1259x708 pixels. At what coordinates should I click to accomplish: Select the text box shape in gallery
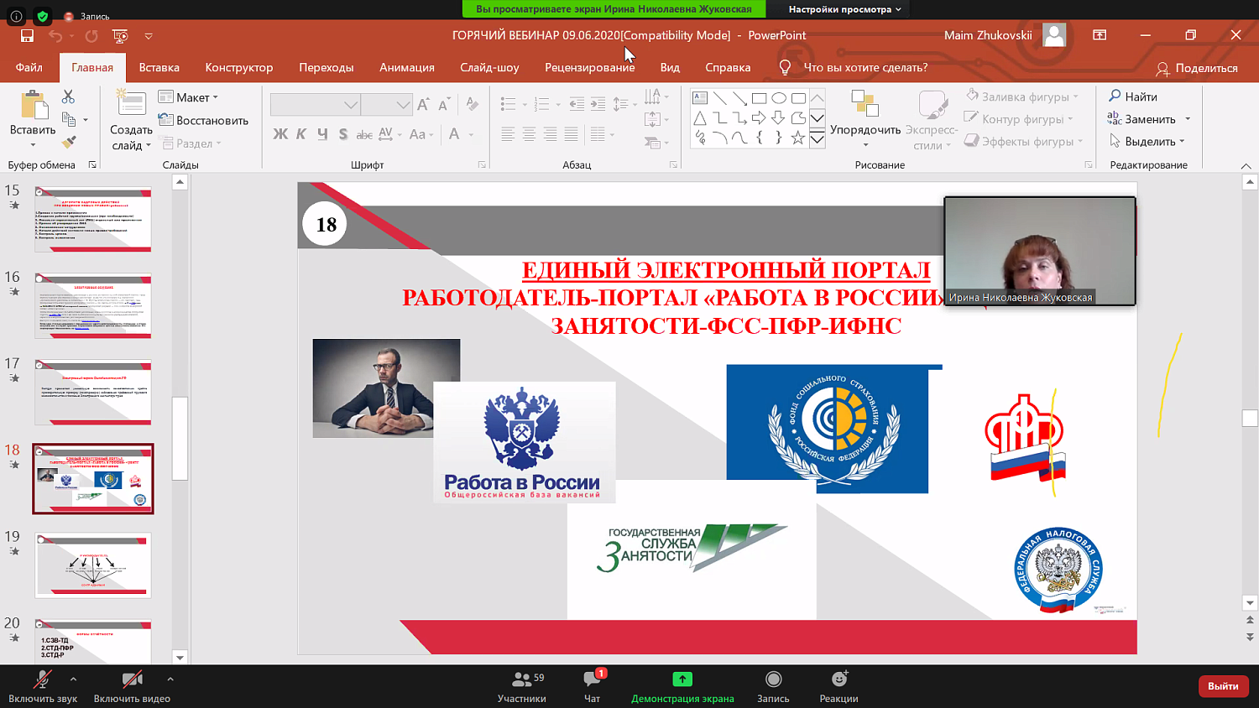700,98
